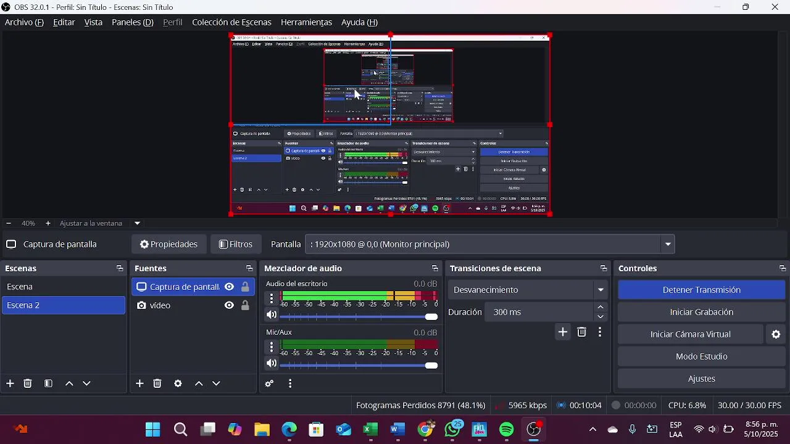Move source up arrow in Fuentes
790x444 pixels.
click(x=199, y=384)
